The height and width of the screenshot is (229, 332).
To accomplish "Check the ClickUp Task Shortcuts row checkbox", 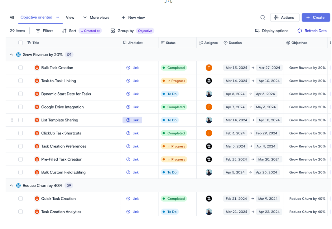I will 21,133.
